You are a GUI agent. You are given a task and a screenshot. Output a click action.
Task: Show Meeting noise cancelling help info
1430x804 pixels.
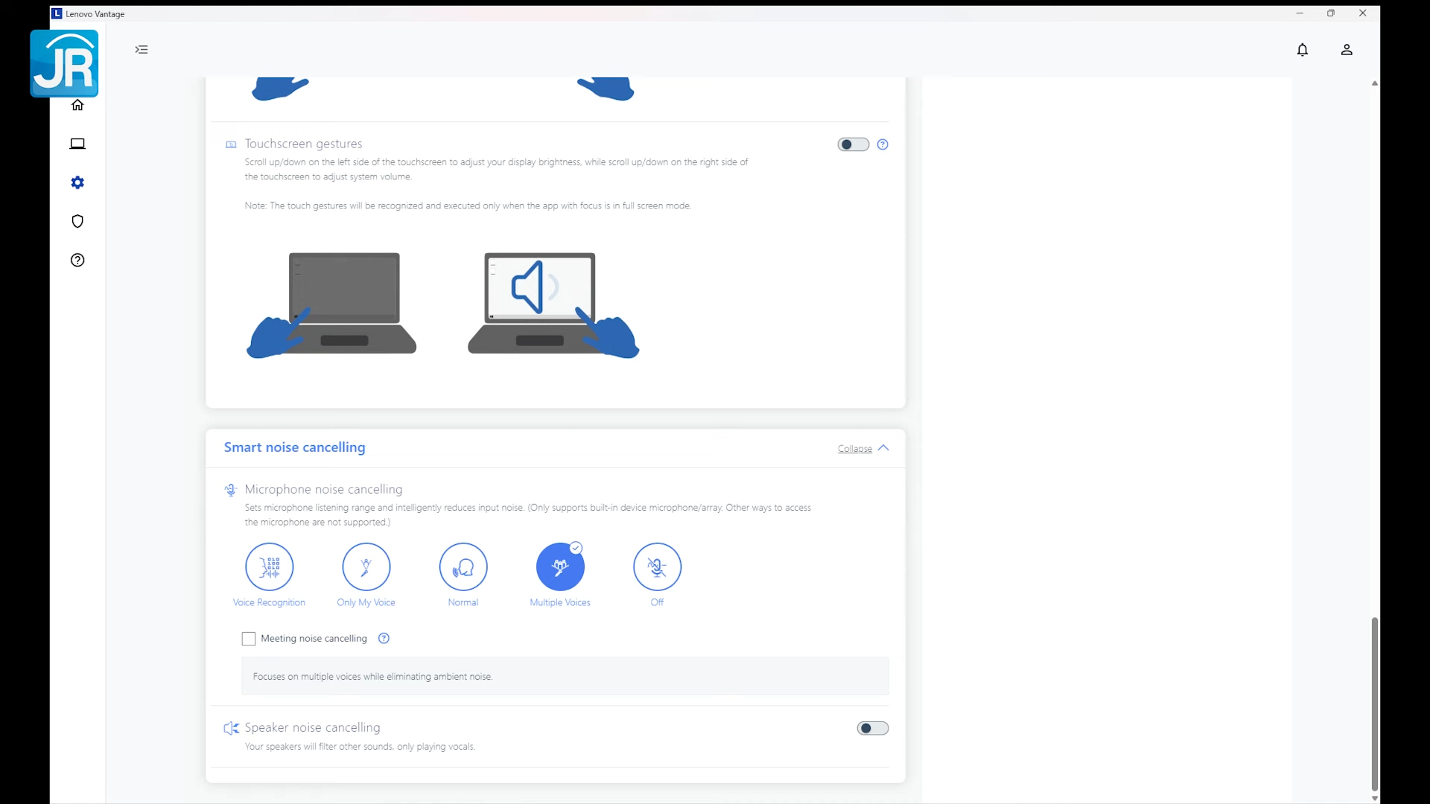384,638
